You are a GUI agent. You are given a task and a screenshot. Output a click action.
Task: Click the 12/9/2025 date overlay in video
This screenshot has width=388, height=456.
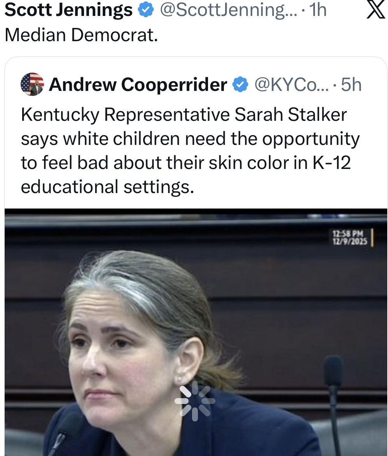coord(350,241)
